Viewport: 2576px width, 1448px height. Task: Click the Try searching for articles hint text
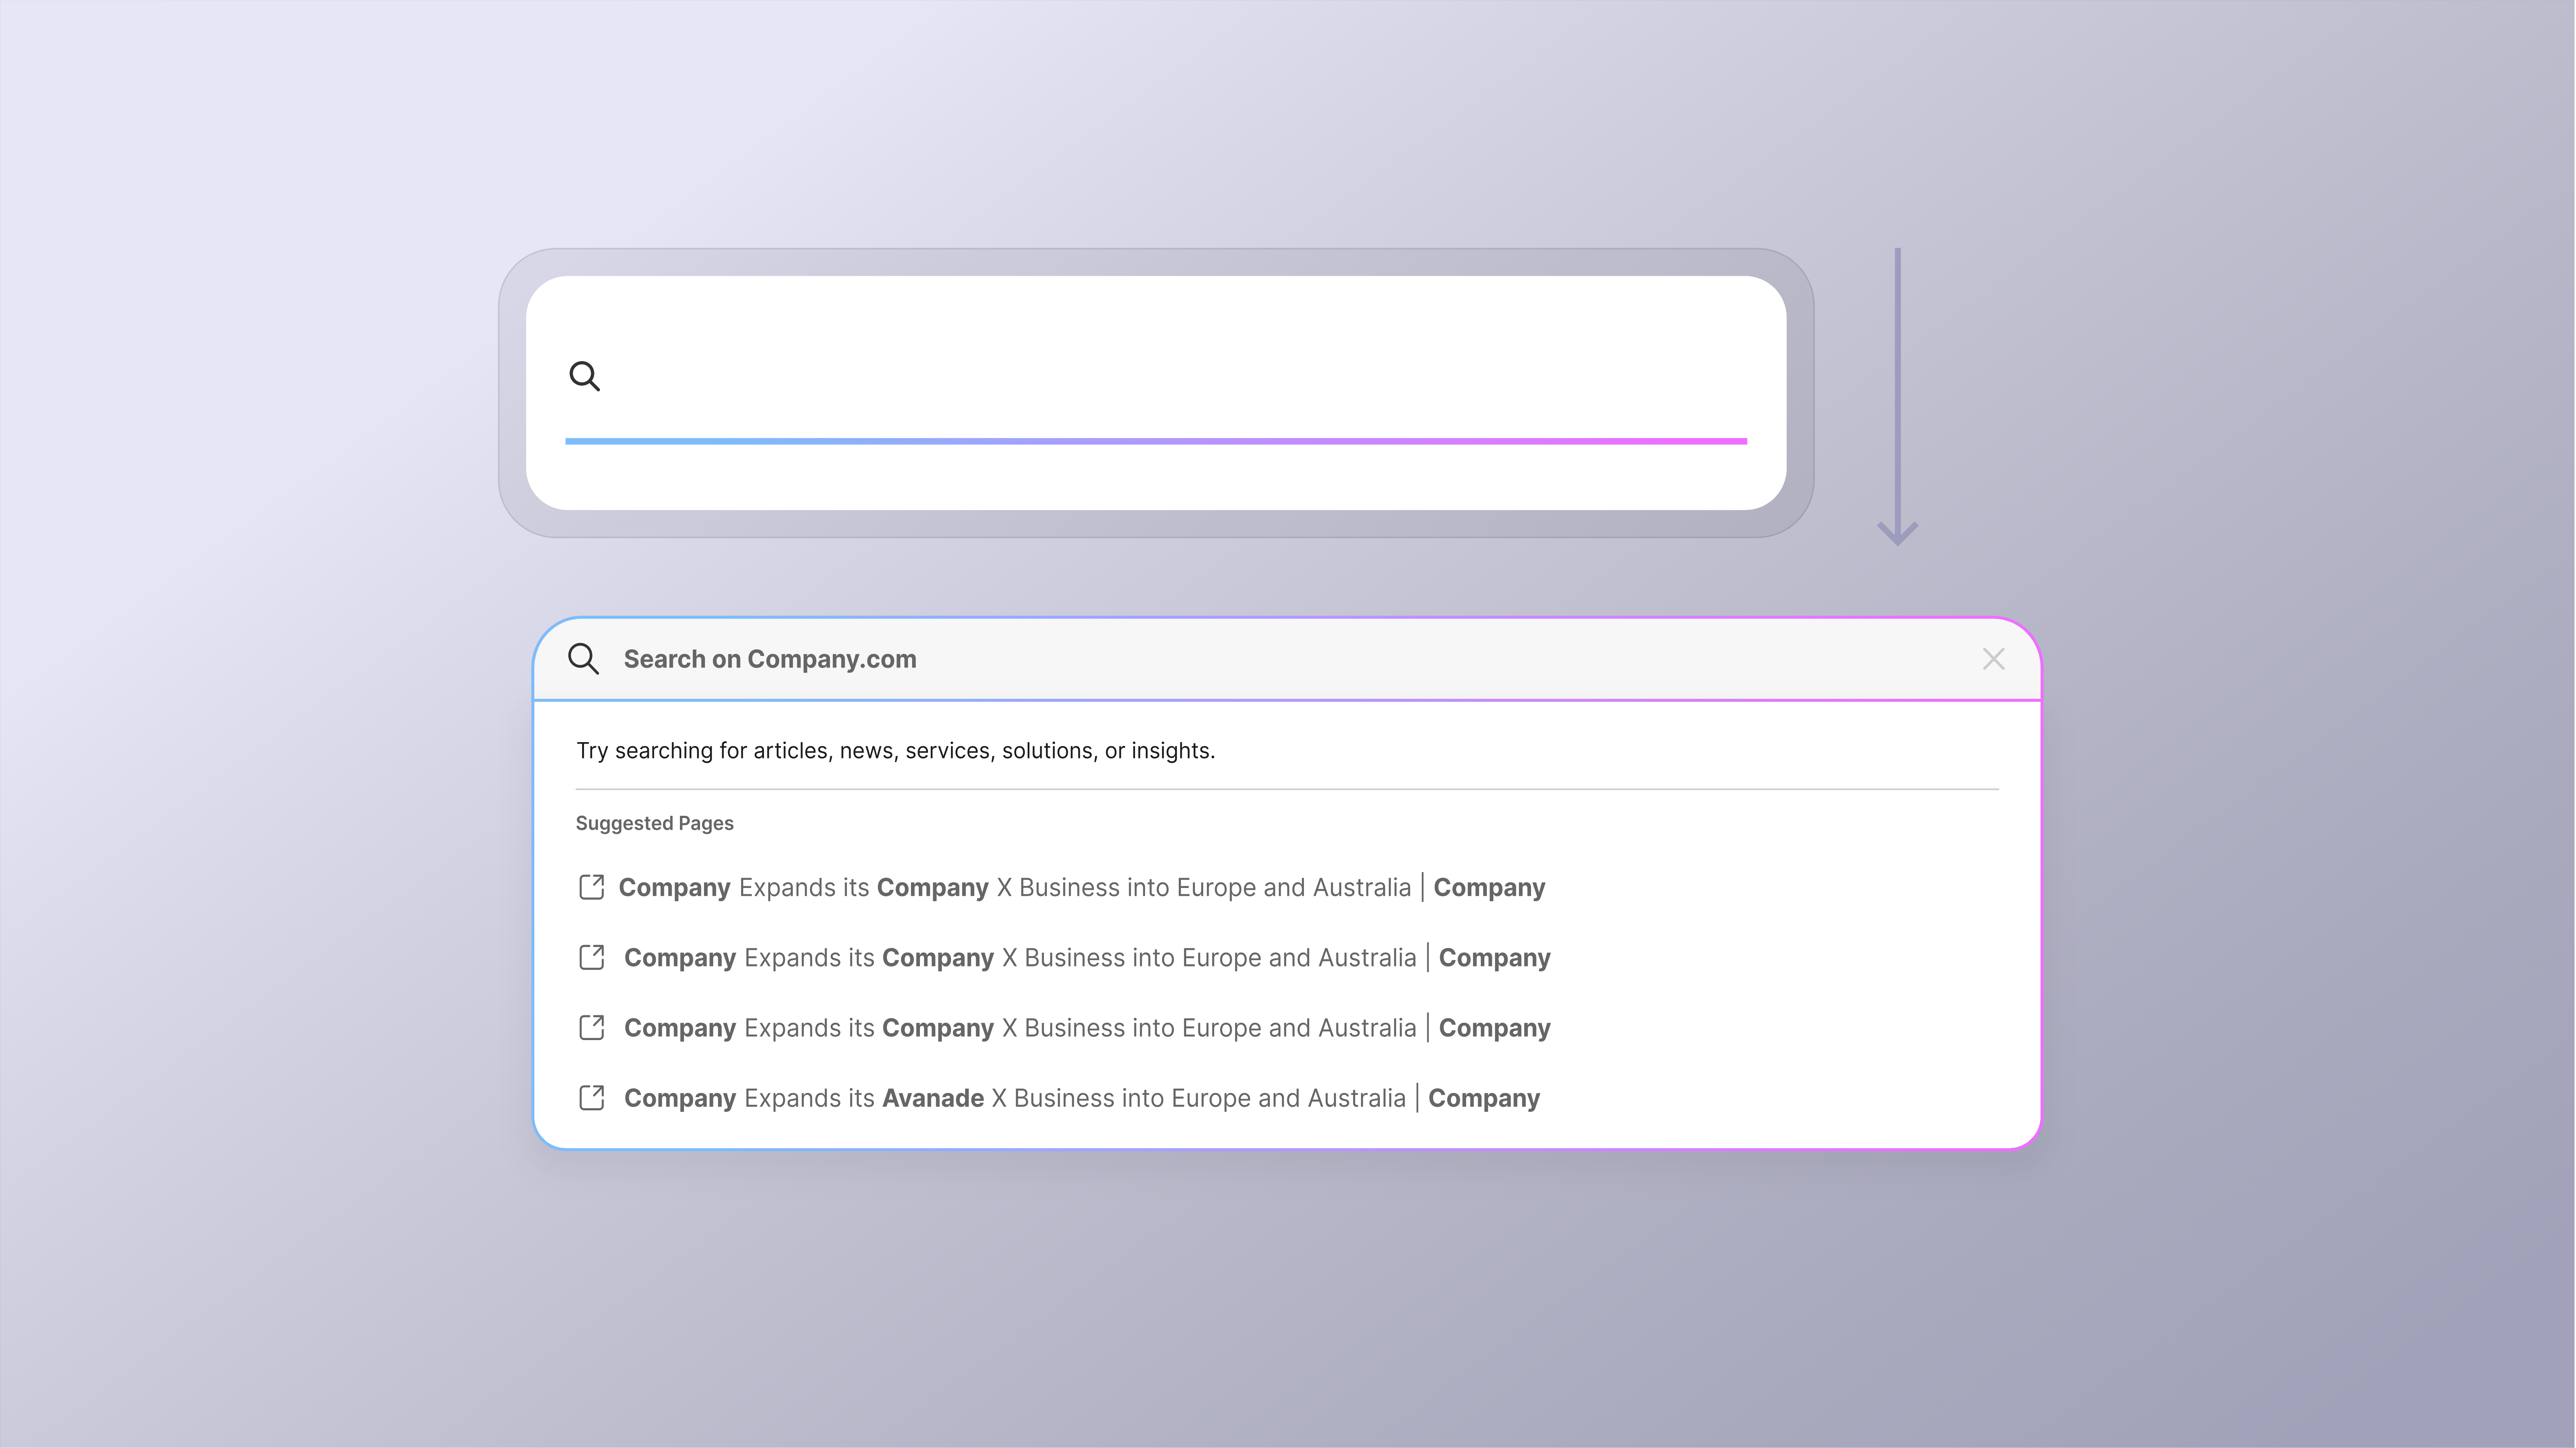tap(895, 751)
